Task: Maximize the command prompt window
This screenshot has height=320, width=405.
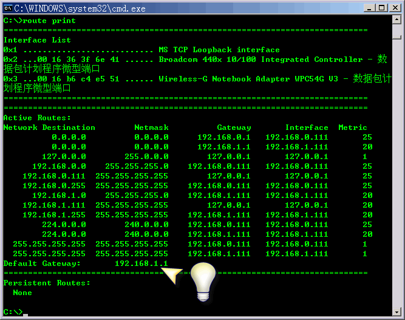Action: click(x=381, y=8)
